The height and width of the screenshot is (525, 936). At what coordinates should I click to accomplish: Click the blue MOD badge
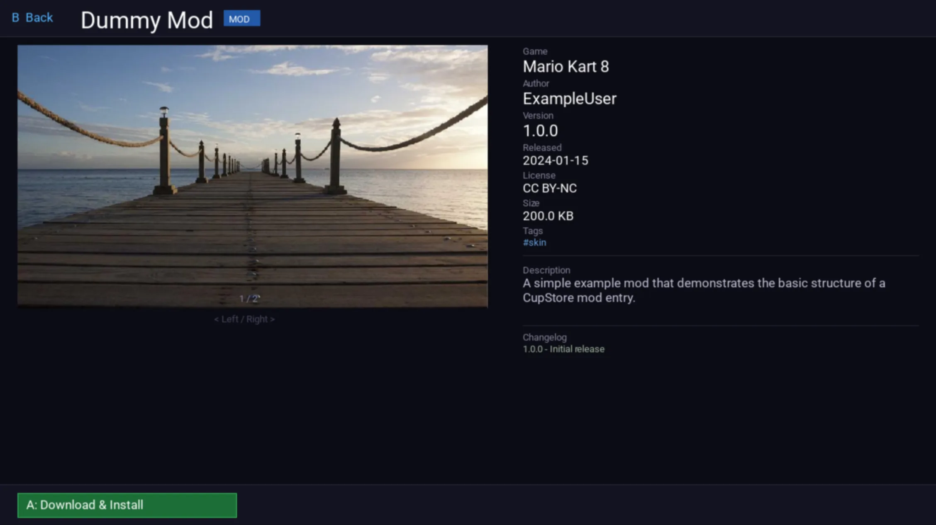[x=241, y=19]
